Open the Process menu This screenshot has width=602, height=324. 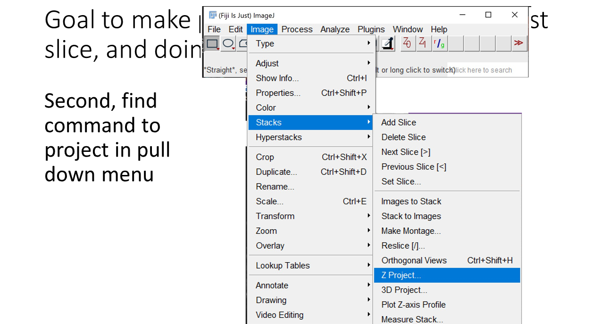pyautogui.click(x=297, y=29)
